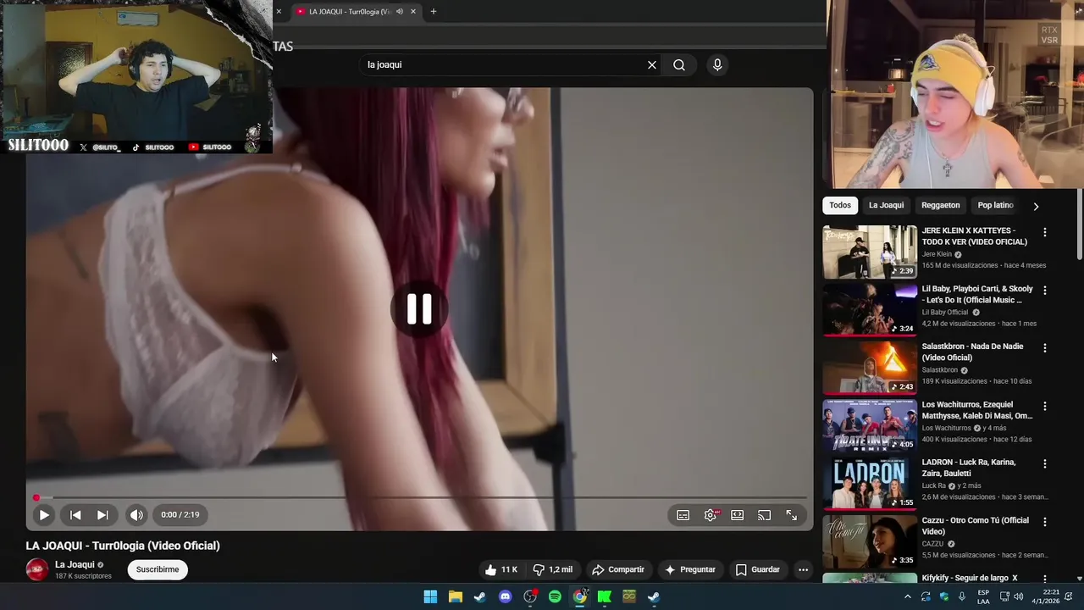Image resolution: width=1084 pixels, height=610 pixels.
Task: Mute tab audio via the tab speaker icon
Action: coord(400,12)
